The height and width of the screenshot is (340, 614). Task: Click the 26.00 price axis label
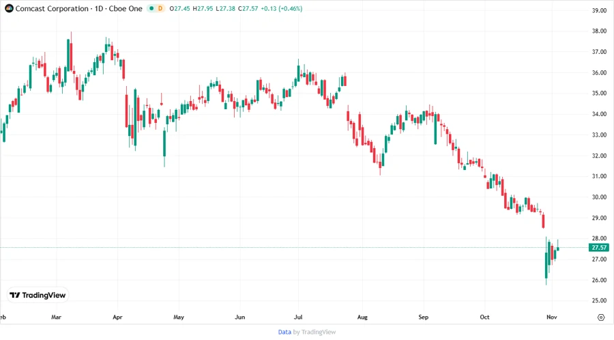point(599,280)
